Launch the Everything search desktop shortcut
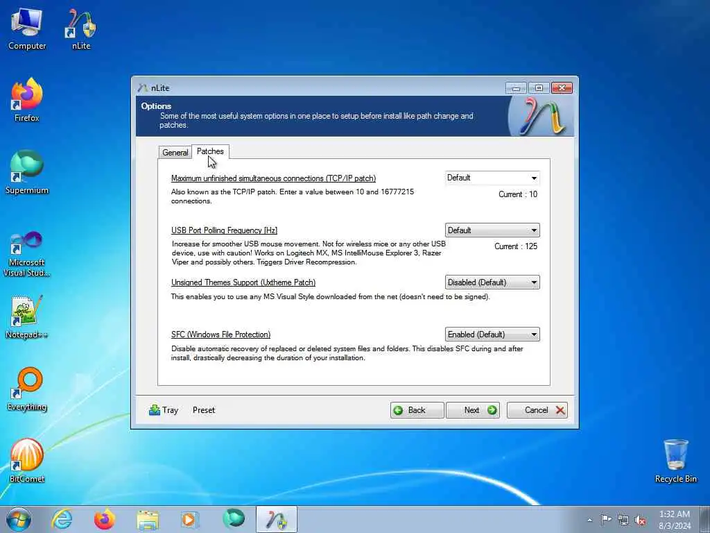710x533 pixels. [27, 389]
